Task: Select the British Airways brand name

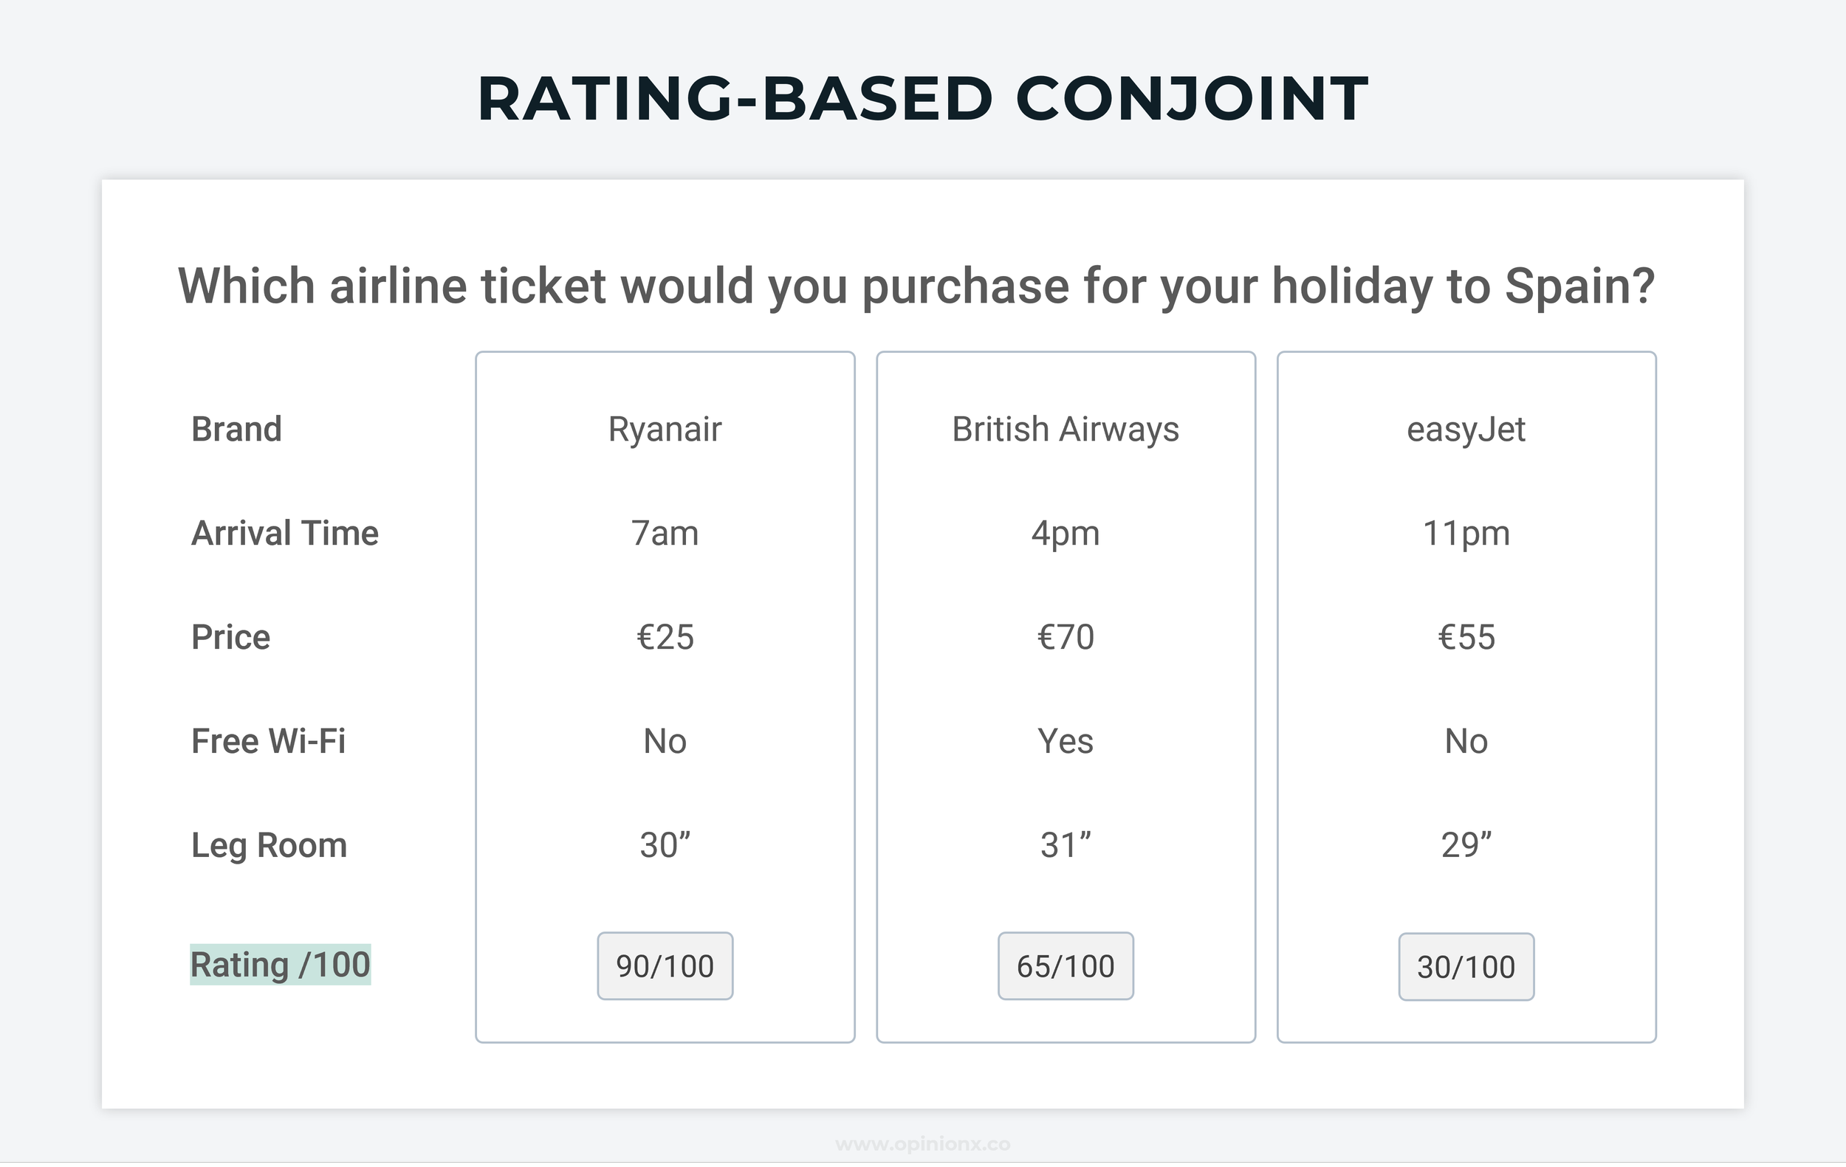Action: pos(1066,429)
